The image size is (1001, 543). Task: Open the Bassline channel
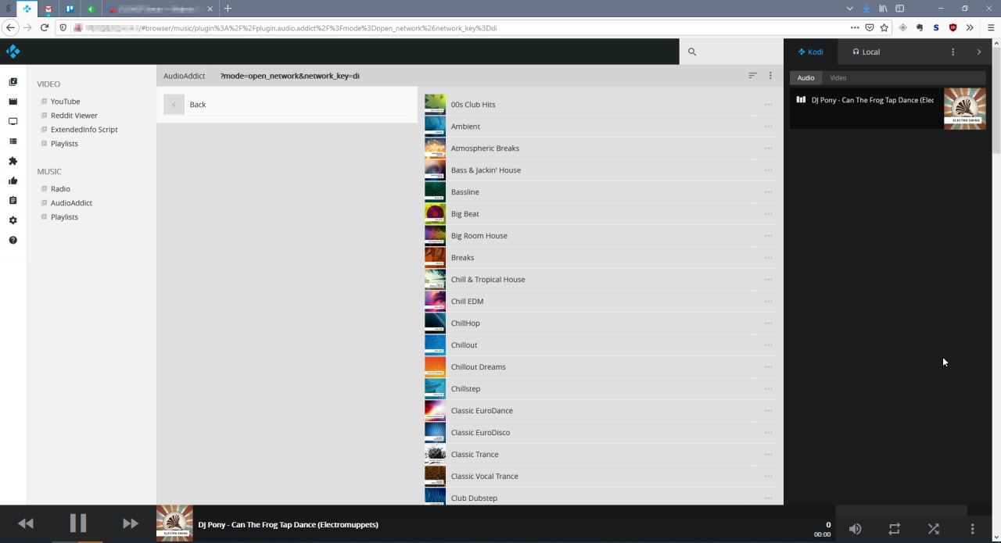point(465,192)
